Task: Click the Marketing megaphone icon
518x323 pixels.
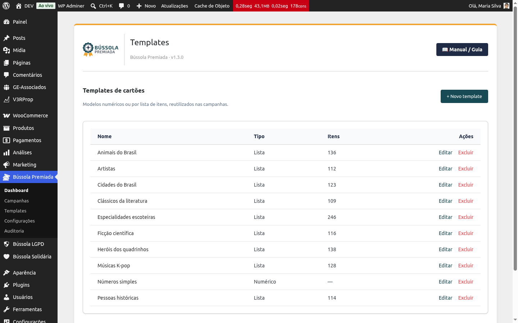Action: [x=6, y=165]
